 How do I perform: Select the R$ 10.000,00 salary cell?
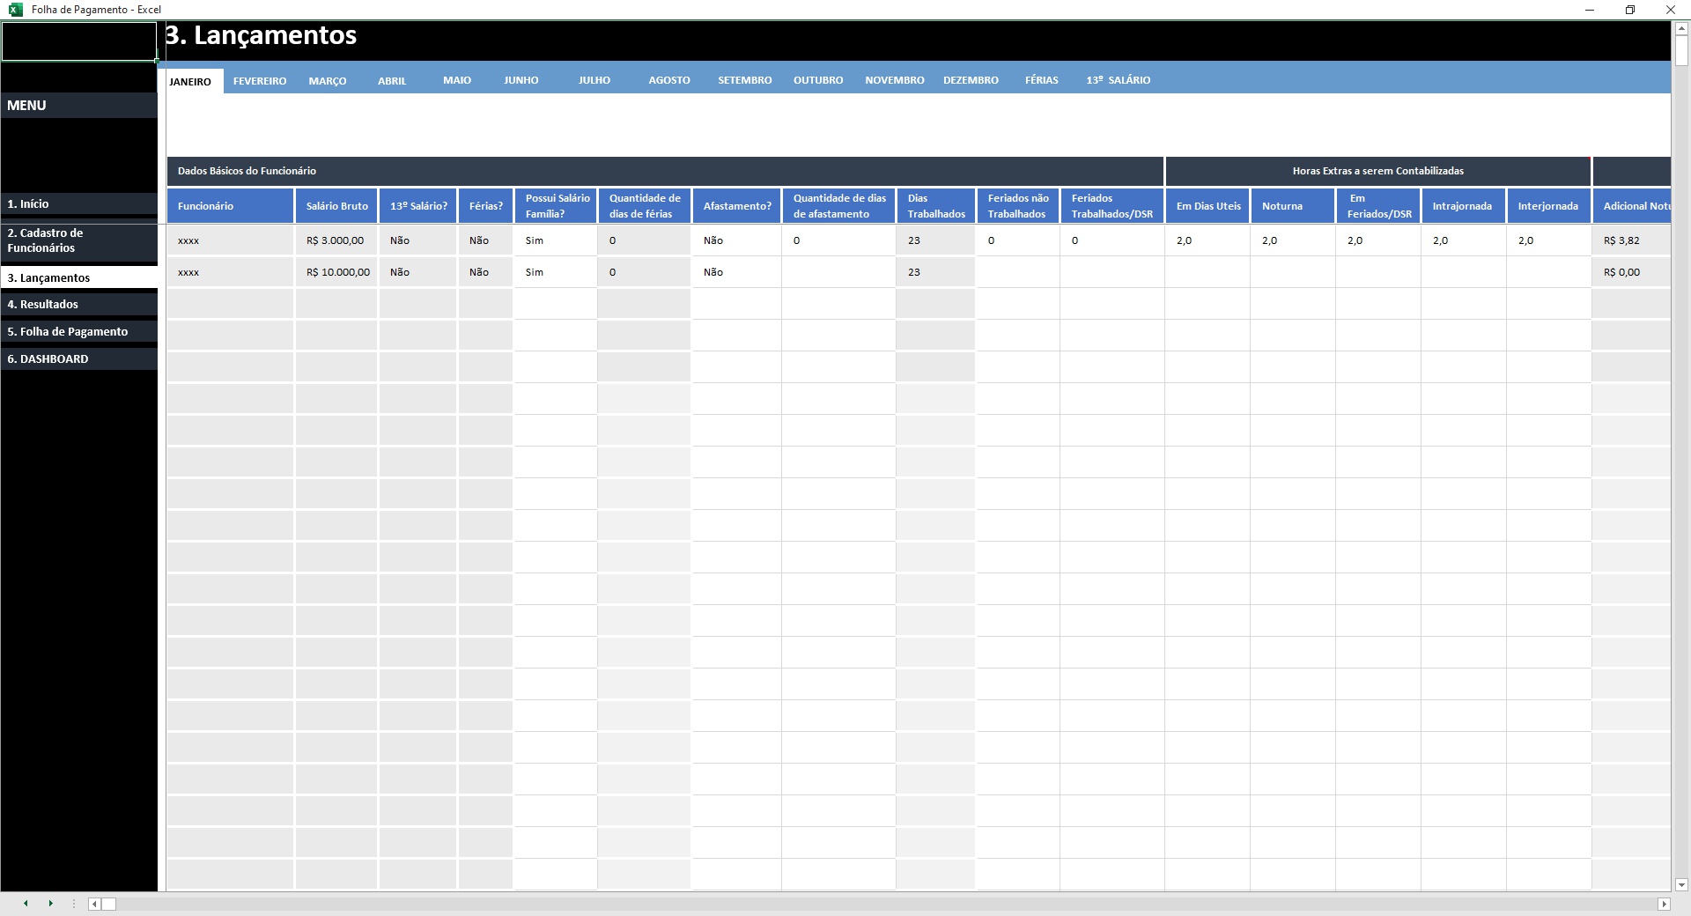337,272
